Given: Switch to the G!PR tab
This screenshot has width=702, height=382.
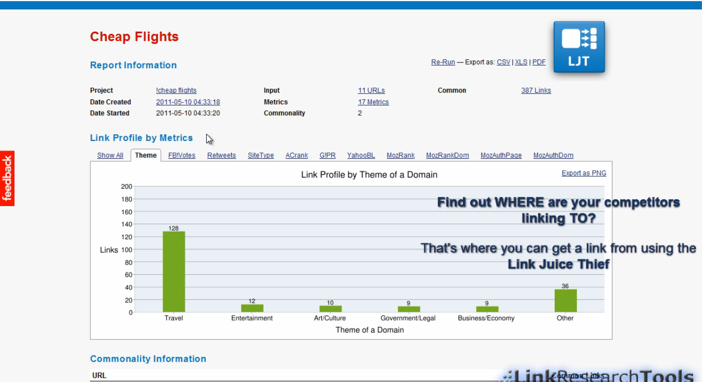Looking at the screenshot, I should [x=328, y=155].
